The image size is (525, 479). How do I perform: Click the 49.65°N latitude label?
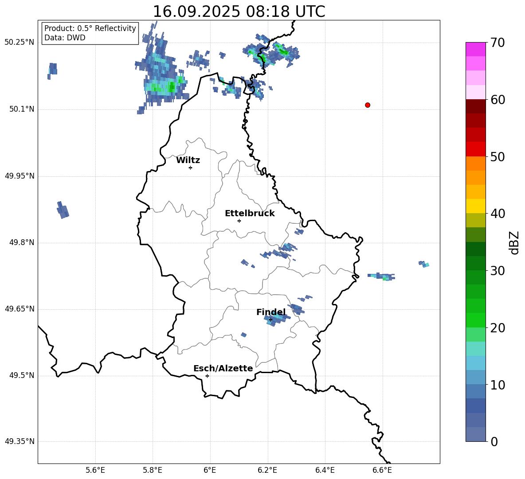point(20,308)
